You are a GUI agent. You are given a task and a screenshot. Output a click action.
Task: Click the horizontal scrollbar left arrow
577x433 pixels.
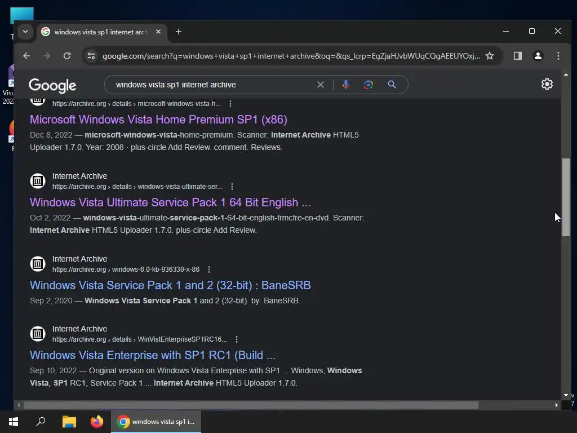point(19,405)
